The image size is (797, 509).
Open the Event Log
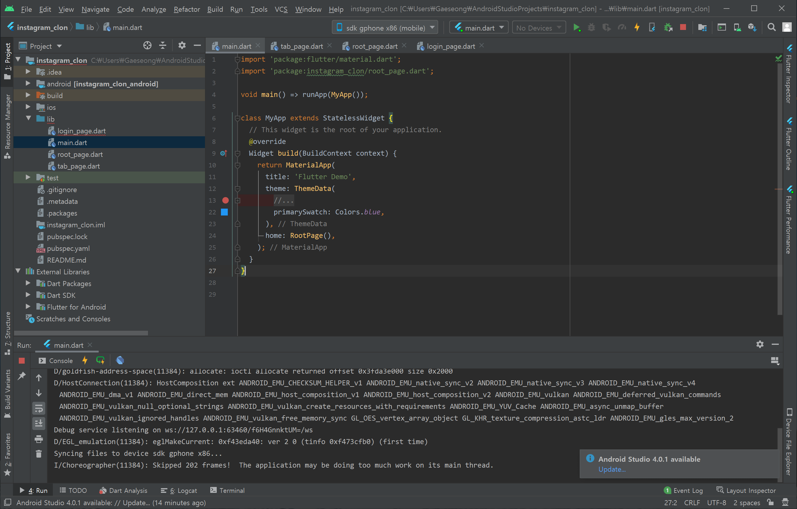pyautogui.click(x=683, y=490)
